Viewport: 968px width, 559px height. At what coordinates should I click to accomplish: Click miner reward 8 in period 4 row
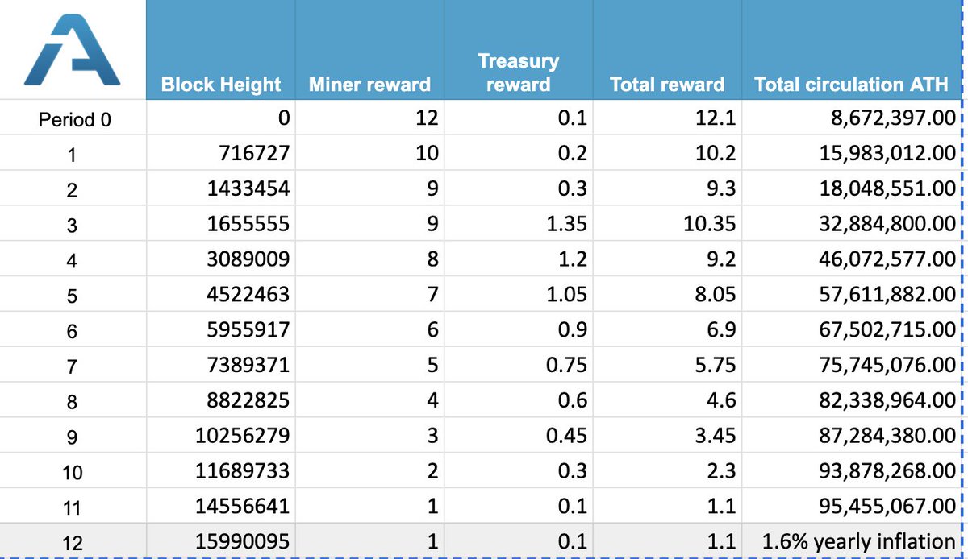tap(369, 260)
